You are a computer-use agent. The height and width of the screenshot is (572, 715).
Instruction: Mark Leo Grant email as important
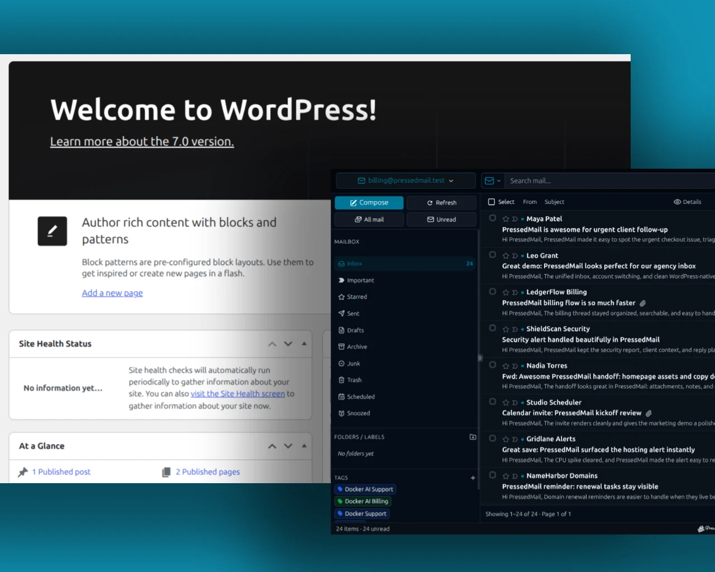pyautogui.click(x=515, y=256)
